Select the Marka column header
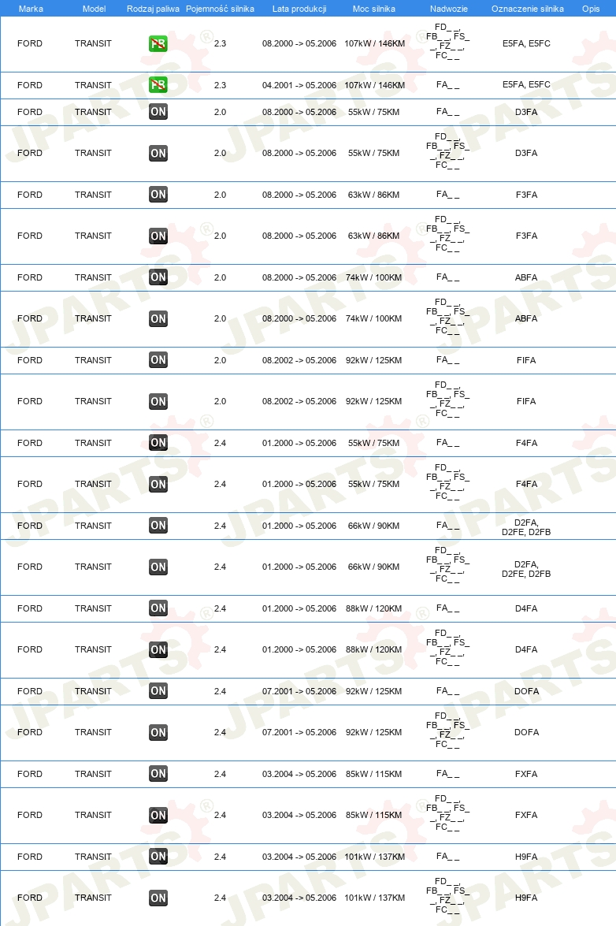The image size is (616, 926). (31, 9)
